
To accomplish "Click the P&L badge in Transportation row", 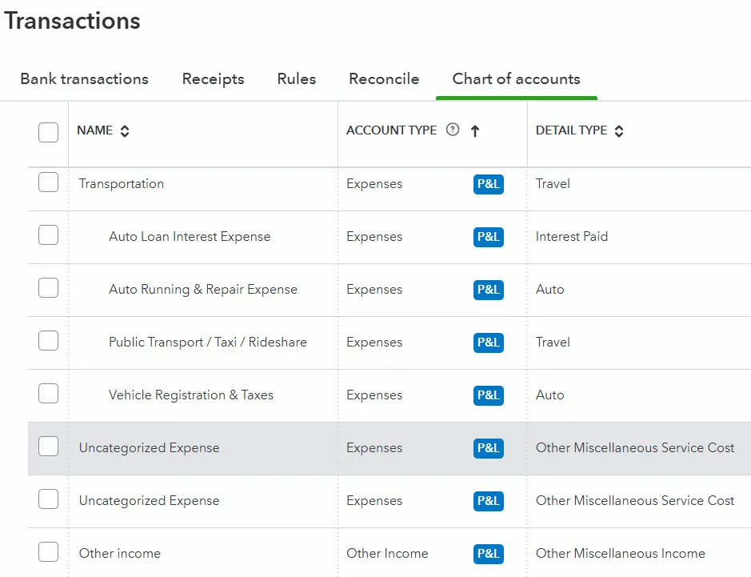I will (488, 184).
